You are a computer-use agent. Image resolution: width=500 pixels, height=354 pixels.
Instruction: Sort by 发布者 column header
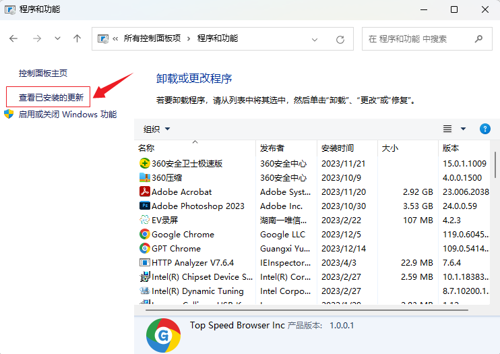pos(286,148)
